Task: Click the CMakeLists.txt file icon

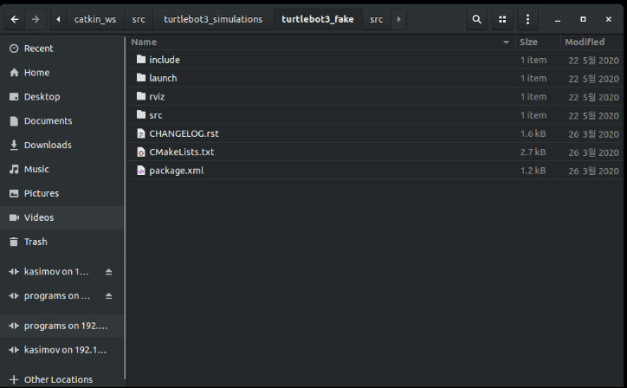Action: (141, 152)
